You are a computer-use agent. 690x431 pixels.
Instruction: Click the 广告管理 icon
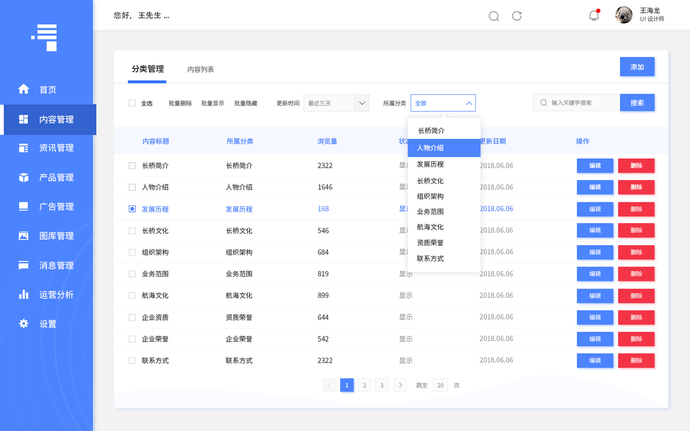[x=23, y=206]
